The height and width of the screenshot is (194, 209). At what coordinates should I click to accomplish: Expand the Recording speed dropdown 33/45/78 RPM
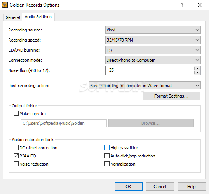(153, 40)
